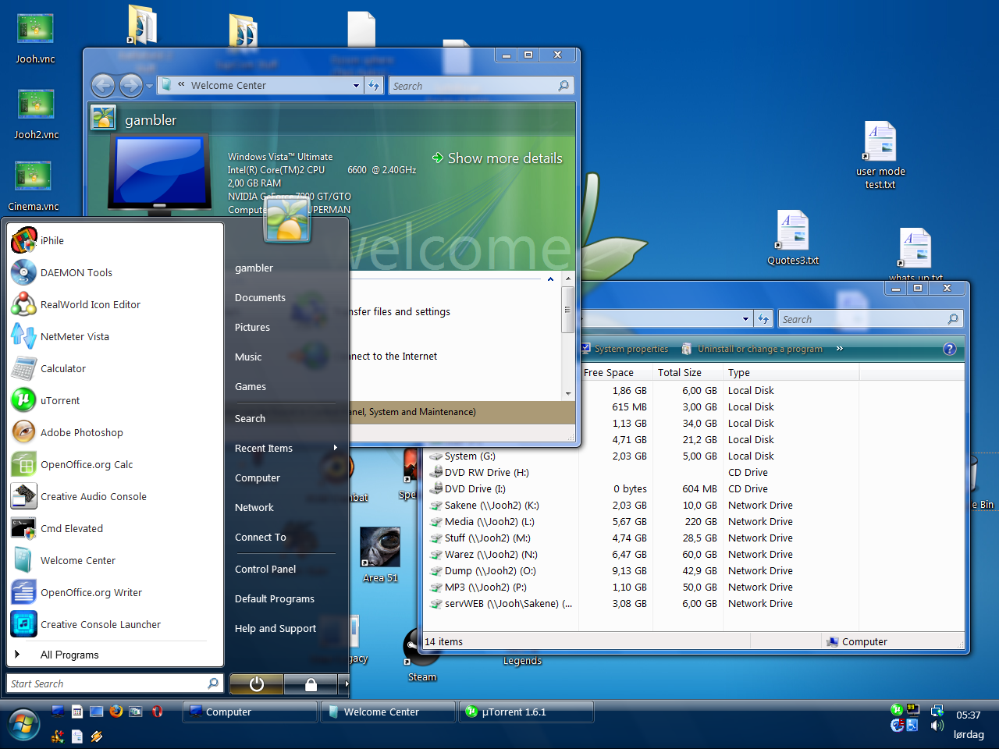The width and height of the screenshot is (999, 749).
Task: Open the shutdown options arrow in Start menu
Action: pos(343,684)
